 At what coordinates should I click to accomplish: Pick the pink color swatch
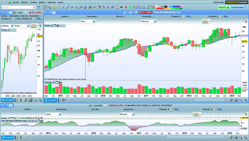[x=181, y=7]
